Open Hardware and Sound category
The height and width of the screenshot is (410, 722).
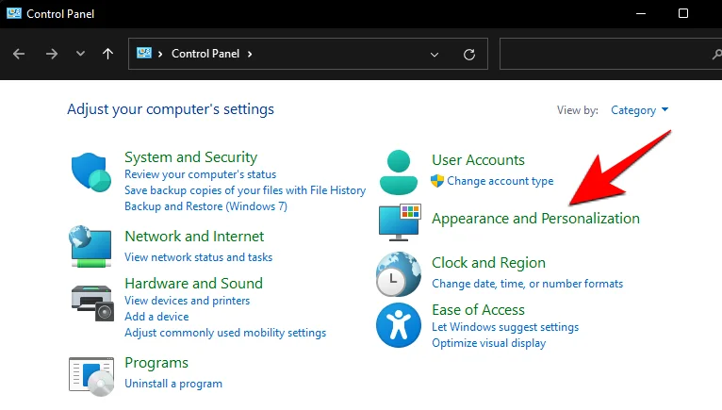(194, 284)
